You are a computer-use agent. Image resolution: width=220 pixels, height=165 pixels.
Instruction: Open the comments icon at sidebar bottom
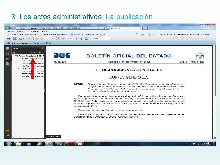pos(7,131)
